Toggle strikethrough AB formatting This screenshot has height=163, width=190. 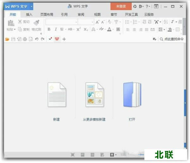[x=70, y=29]
